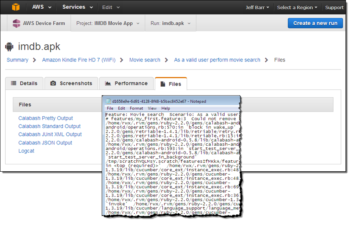Open the Calabash JUnit XML Output link
350x238 pixels.
pos(50,134)
